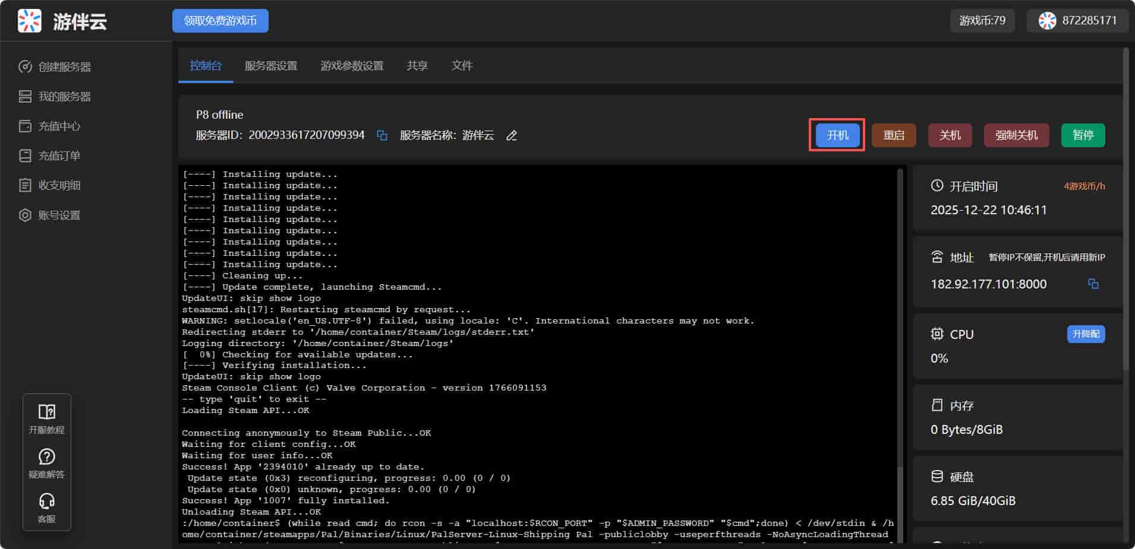Copy the server ID with copy icon
Image resolution: width=1135 pixels, height=549 pixels.
[382, 136]
